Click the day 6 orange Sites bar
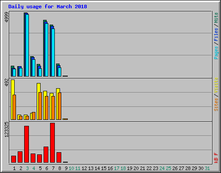221x173 pixels. (47, 108)
